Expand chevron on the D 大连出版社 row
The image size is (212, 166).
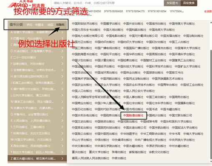coord(62,51)
